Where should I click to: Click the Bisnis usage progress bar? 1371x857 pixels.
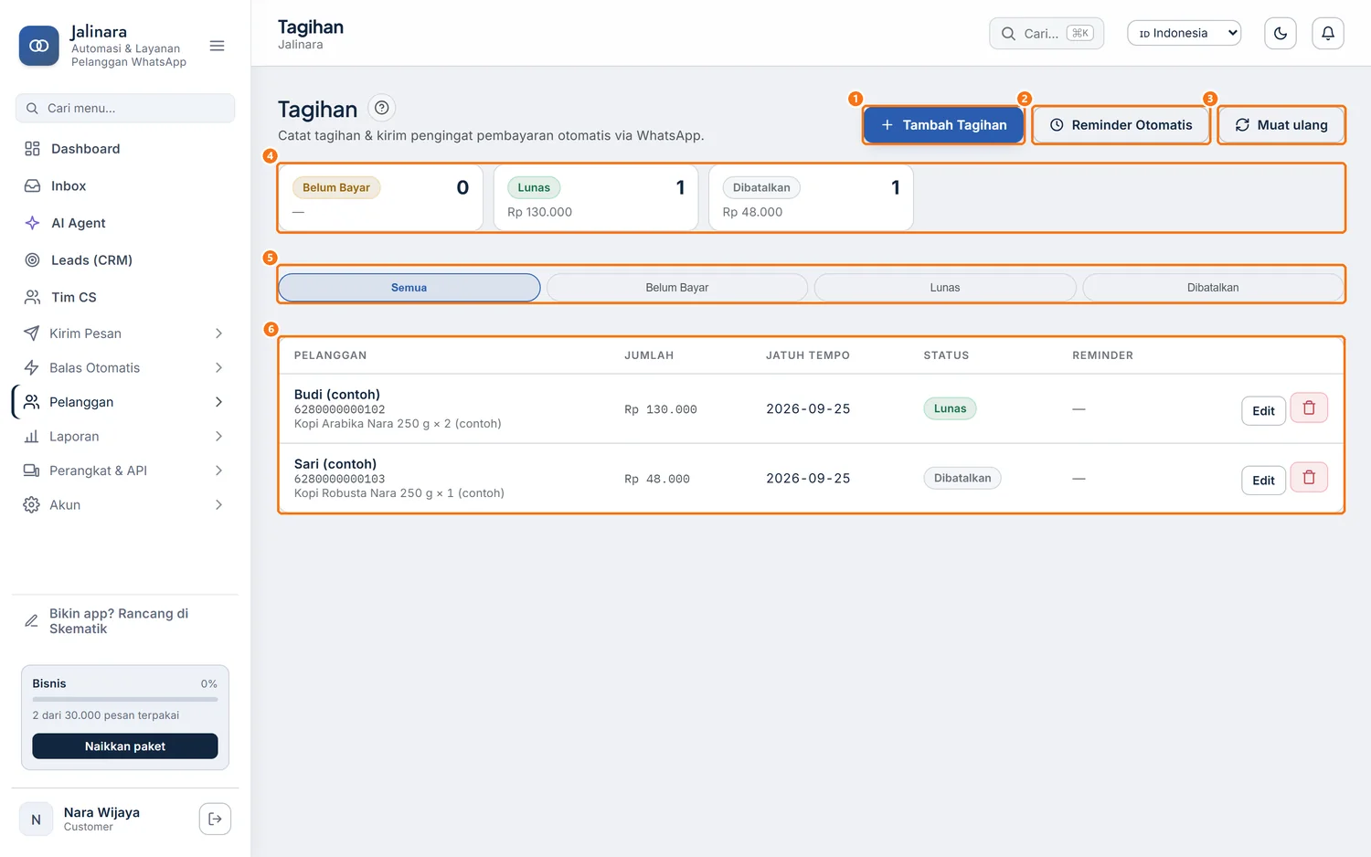[125, 699]
